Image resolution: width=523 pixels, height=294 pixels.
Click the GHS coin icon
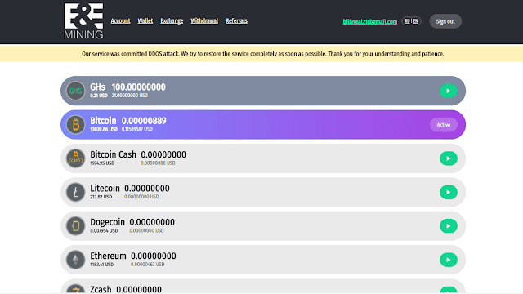[x=76, y=91]
